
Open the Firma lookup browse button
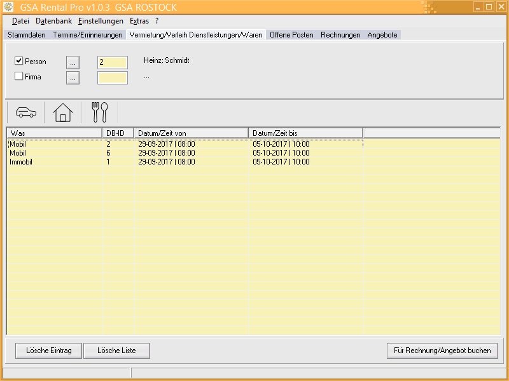coord(73,77)
